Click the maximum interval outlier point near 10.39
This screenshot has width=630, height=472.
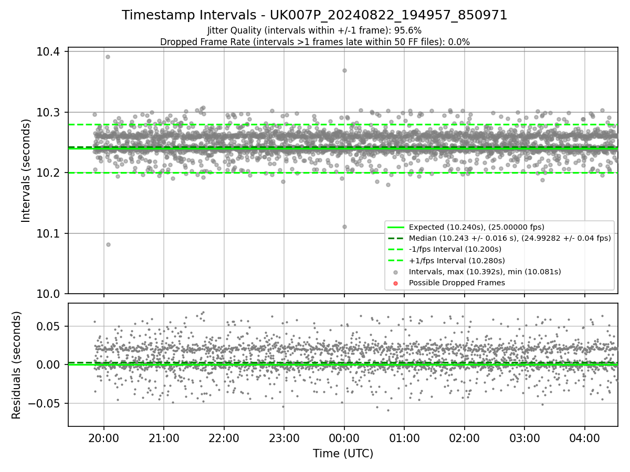(x=108, y=57)
